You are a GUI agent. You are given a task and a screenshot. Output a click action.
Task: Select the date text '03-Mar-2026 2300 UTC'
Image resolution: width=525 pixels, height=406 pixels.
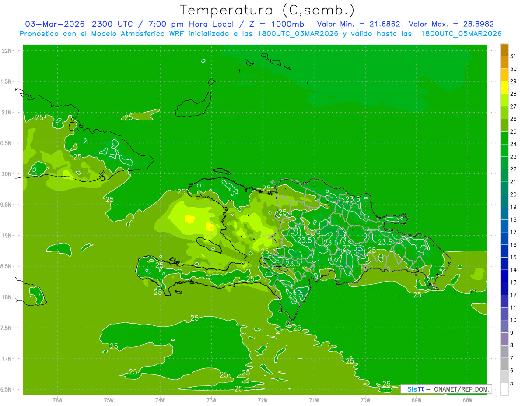pos(79,24)
